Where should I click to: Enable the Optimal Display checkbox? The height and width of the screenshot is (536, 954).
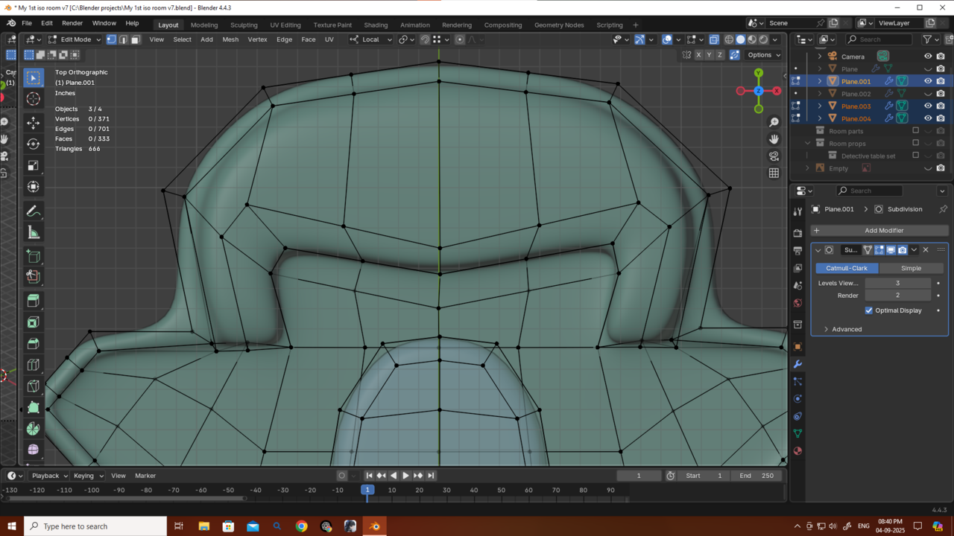tap(869, 310)
